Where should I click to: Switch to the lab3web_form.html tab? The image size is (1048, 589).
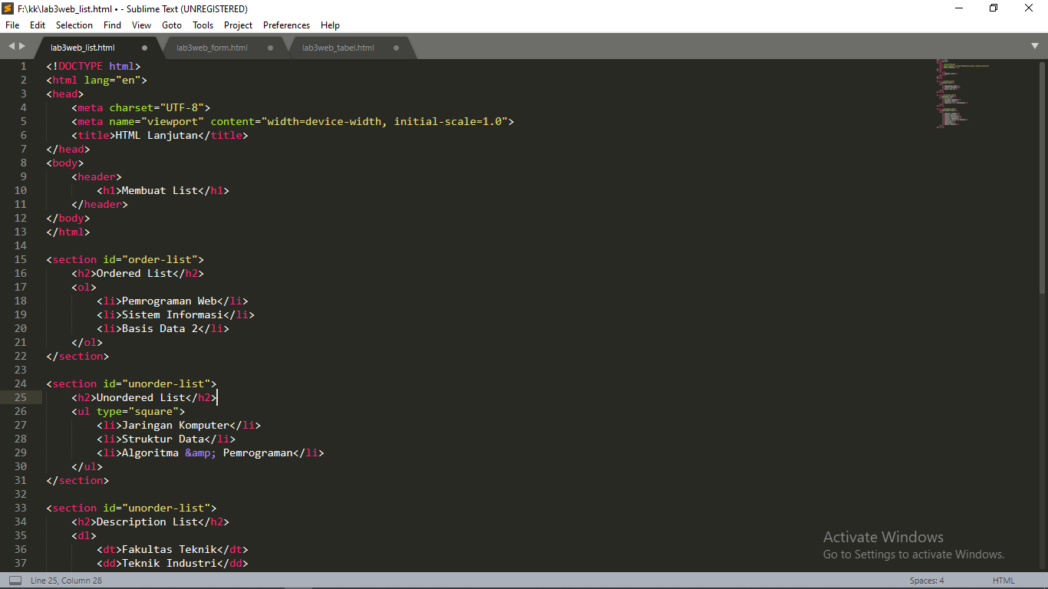tap(213, 47)
